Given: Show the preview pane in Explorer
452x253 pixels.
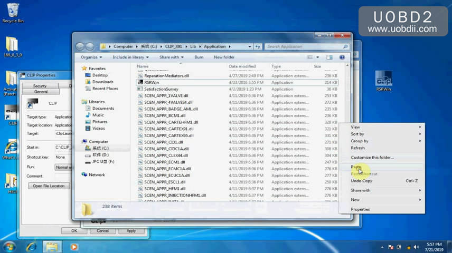Looking at the screenshot, I should 332,57.
